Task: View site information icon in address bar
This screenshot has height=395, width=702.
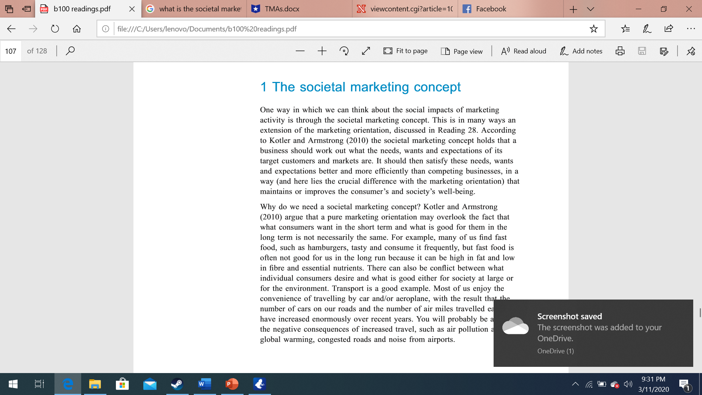Action: [x=105, y=29]
